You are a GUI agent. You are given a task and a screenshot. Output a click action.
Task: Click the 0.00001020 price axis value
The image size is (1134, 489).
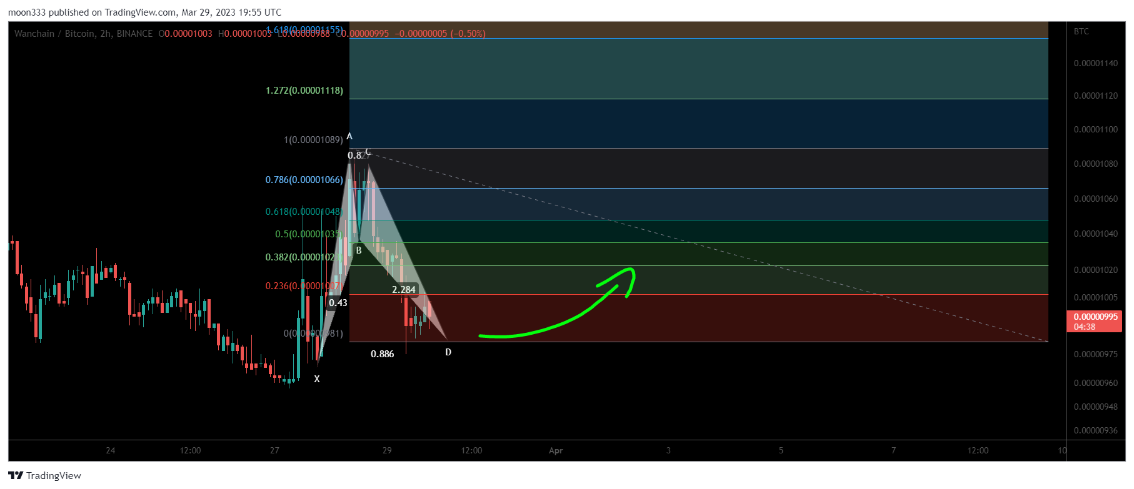coord(1096,270)
